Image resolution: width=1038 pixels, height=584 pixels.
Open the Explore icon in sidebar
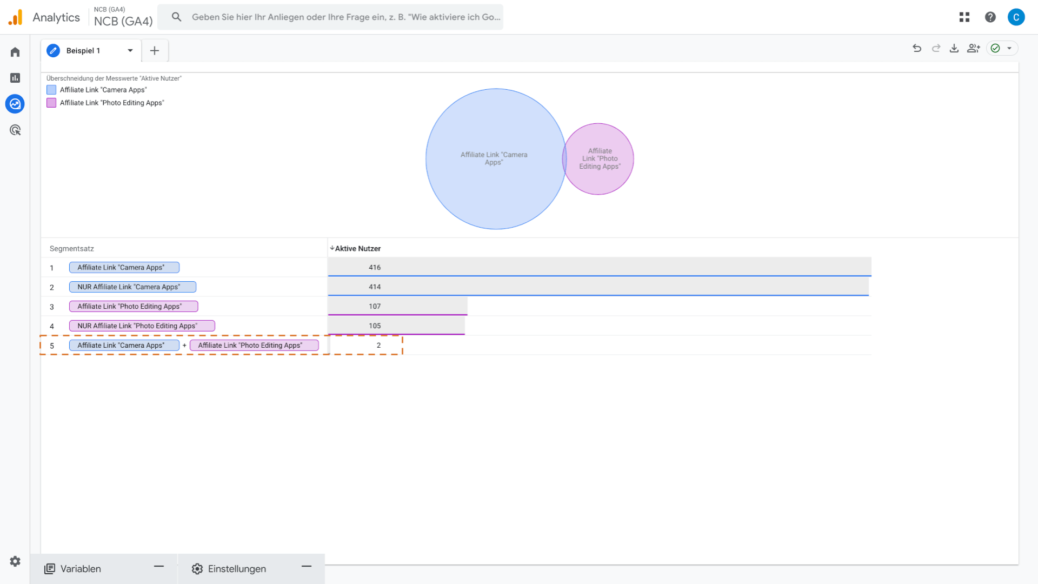click(15, 104)
